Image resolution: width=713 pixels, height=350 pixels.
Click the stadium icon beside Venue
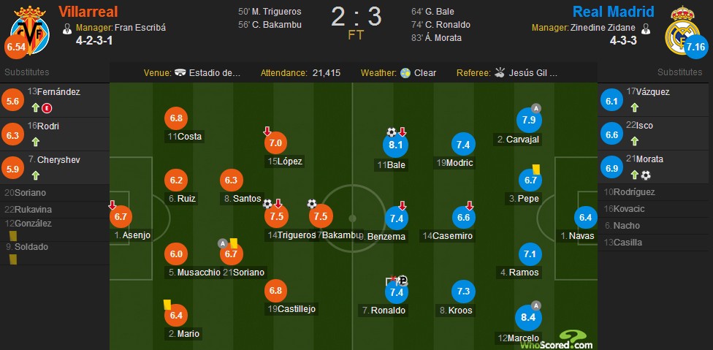point(180,73)
